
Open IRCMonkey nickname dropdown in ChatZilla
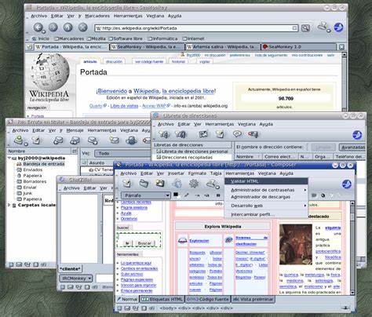(76, 279)
